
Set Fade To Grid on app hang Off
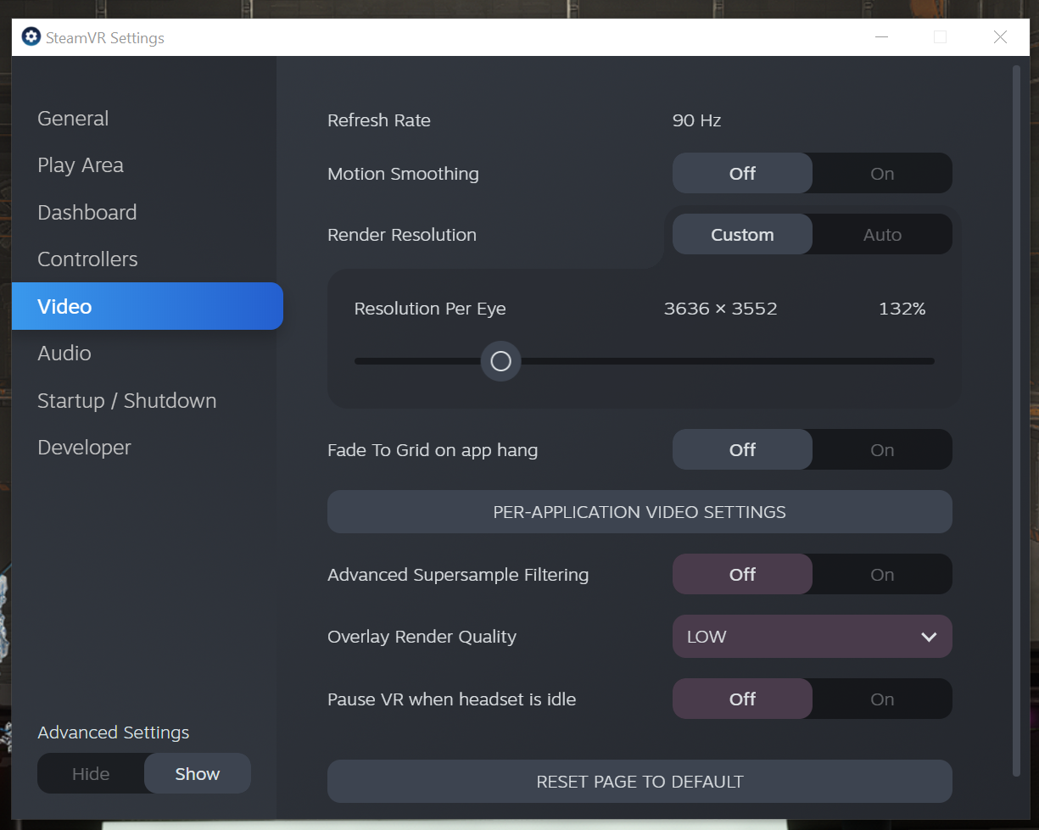click(x=742, y=449)
